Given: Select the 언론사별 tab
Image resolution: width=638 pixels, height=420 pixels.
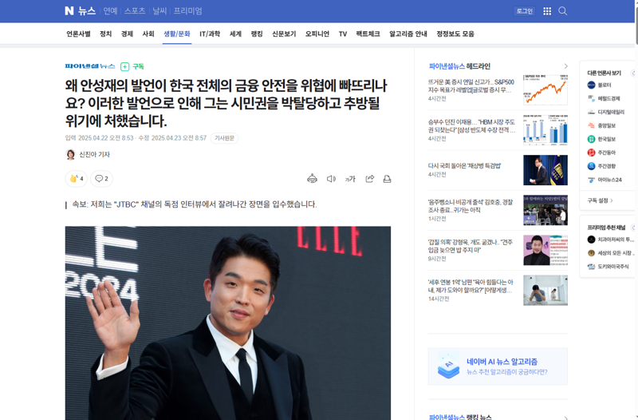Looking at the screenshot, I should pos(78,34).
